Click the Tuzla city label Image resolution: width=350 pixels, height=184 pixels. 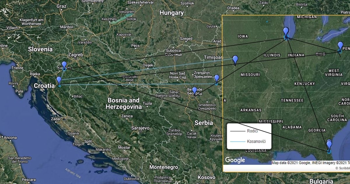148,103
